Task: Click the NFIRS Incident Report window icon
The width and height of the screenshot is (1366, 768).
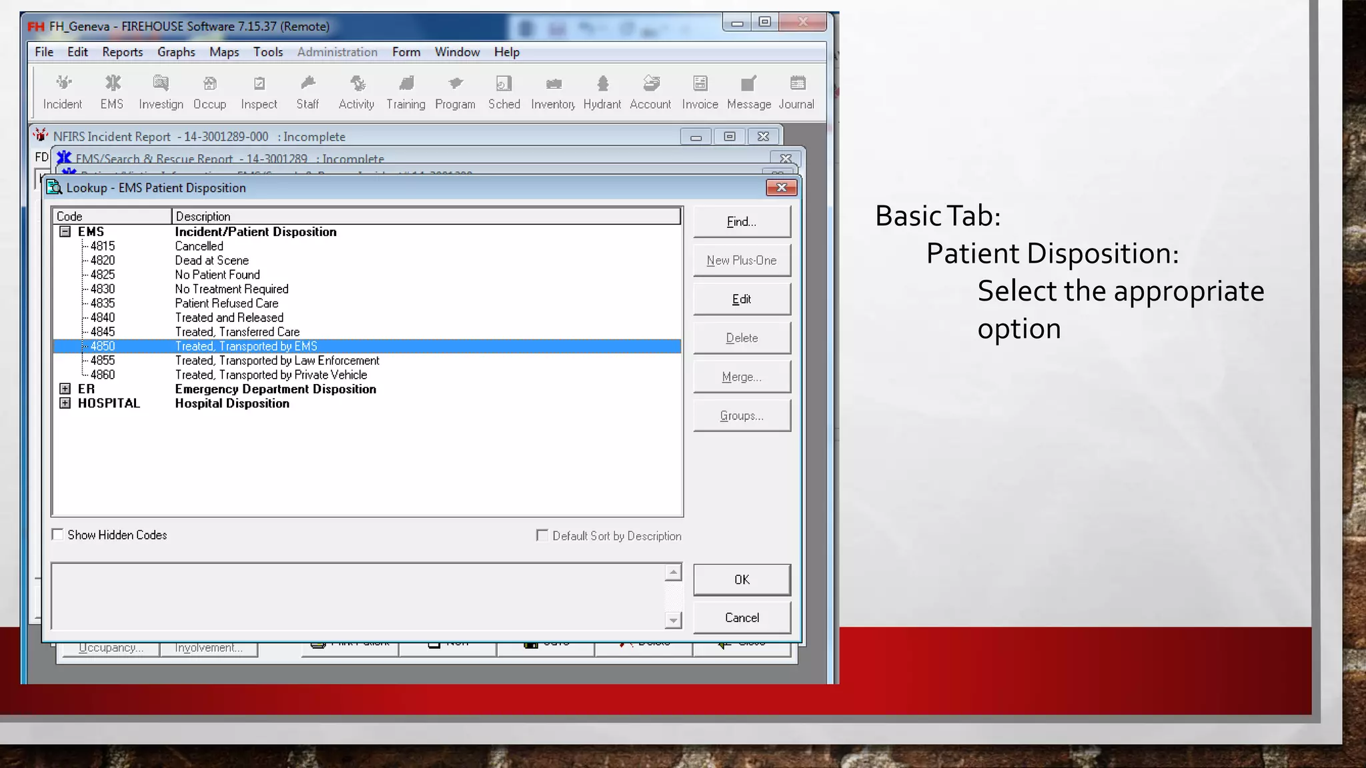Action: point(41,135)
